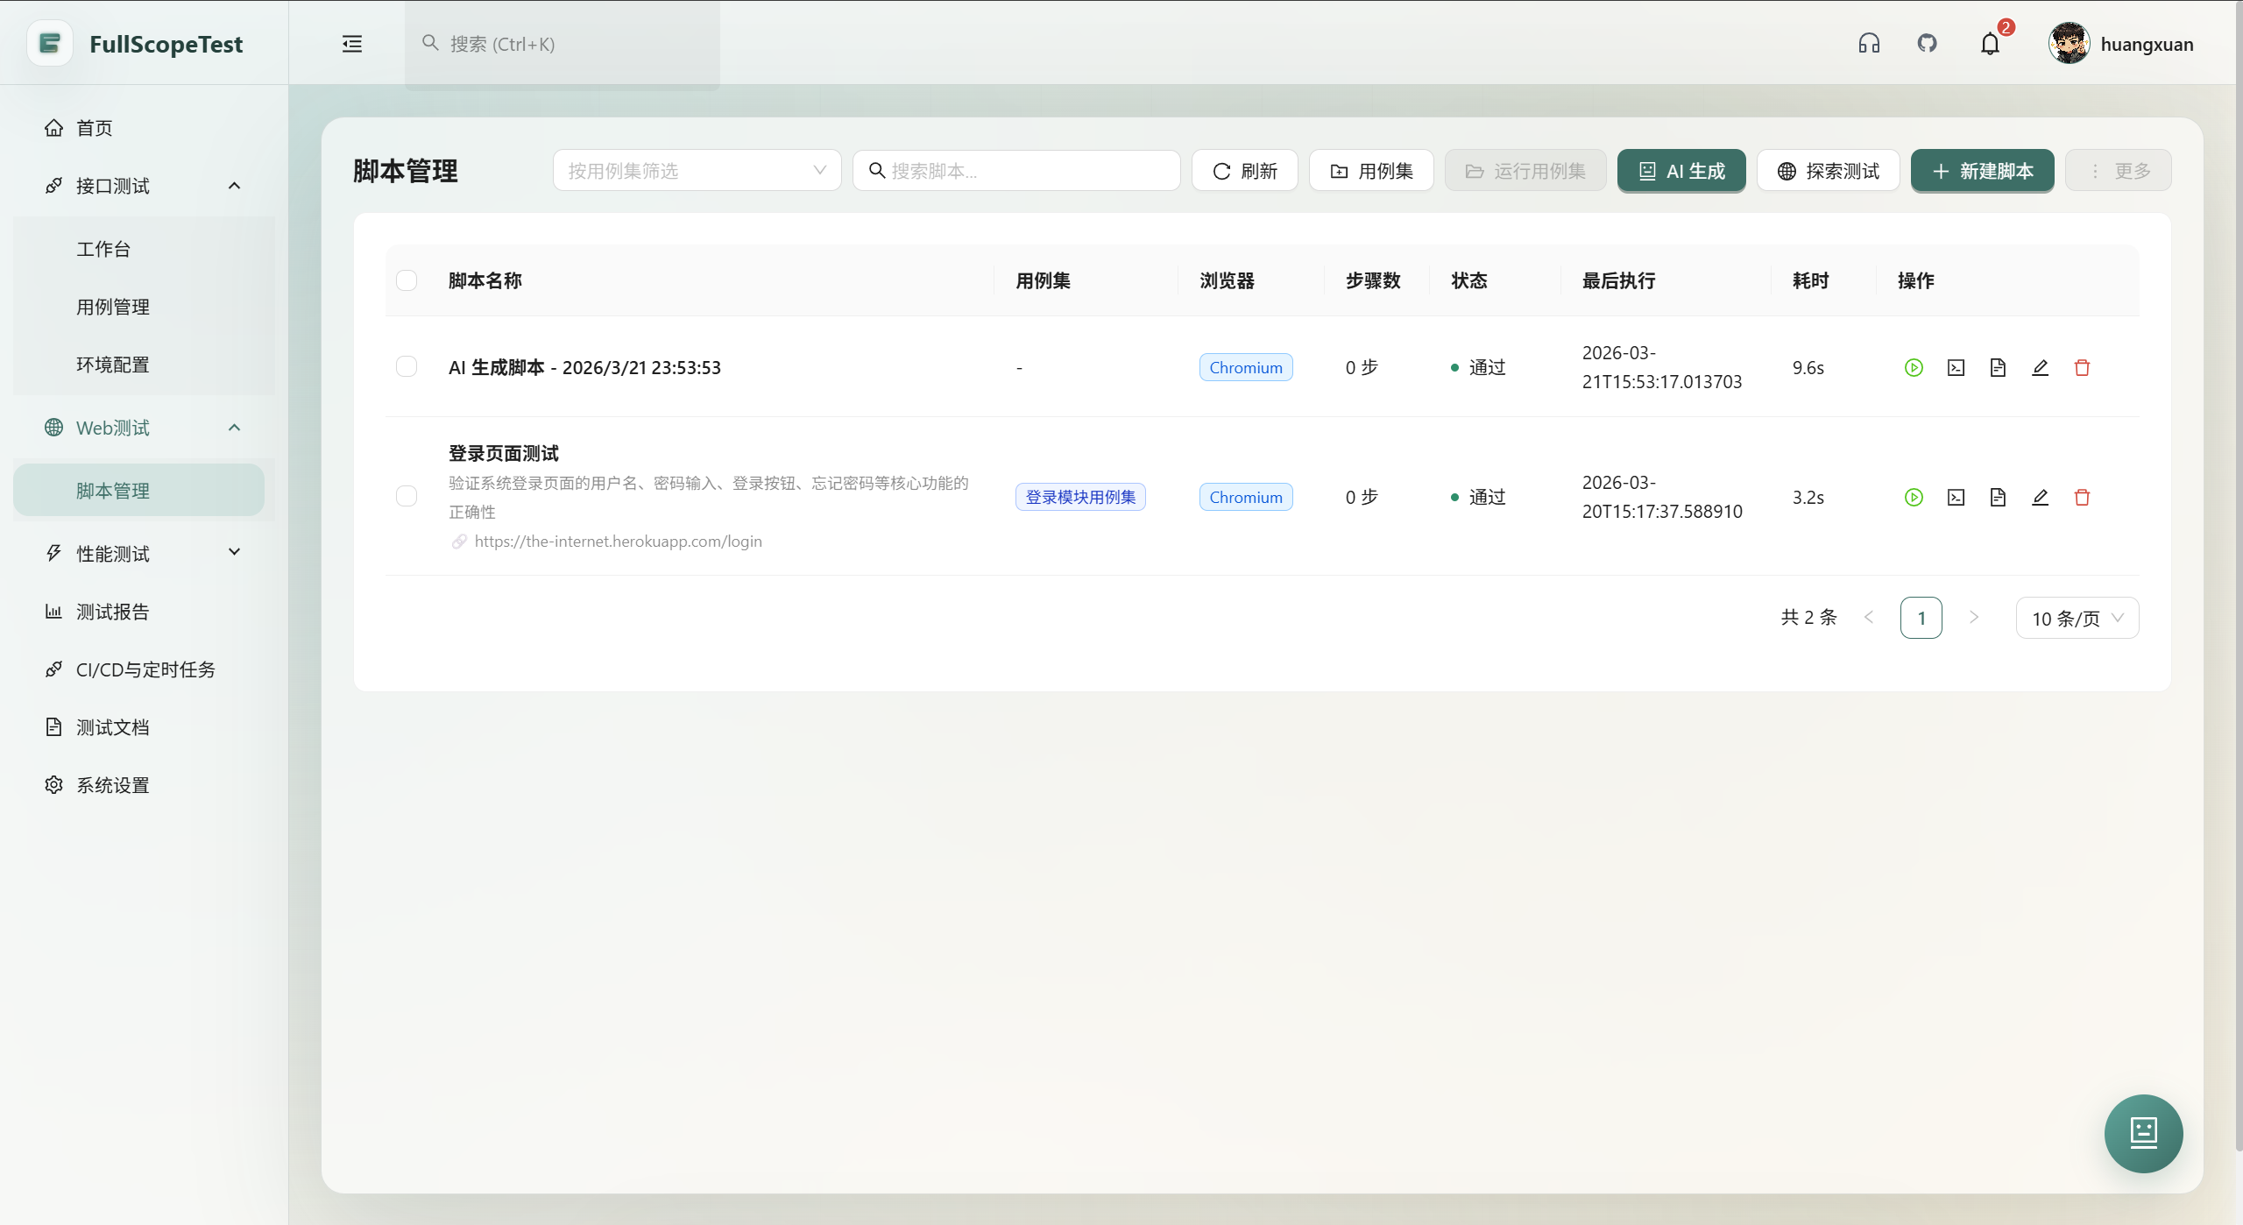Click the 运行用例集 button
The image size is (2243, 1225).
[1525, 170]
